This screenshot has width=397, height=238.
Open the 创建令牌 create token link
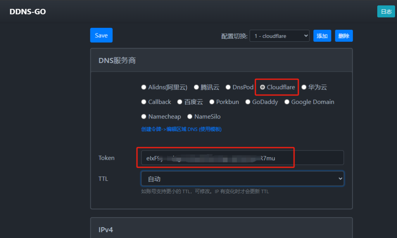coord(181,129)
